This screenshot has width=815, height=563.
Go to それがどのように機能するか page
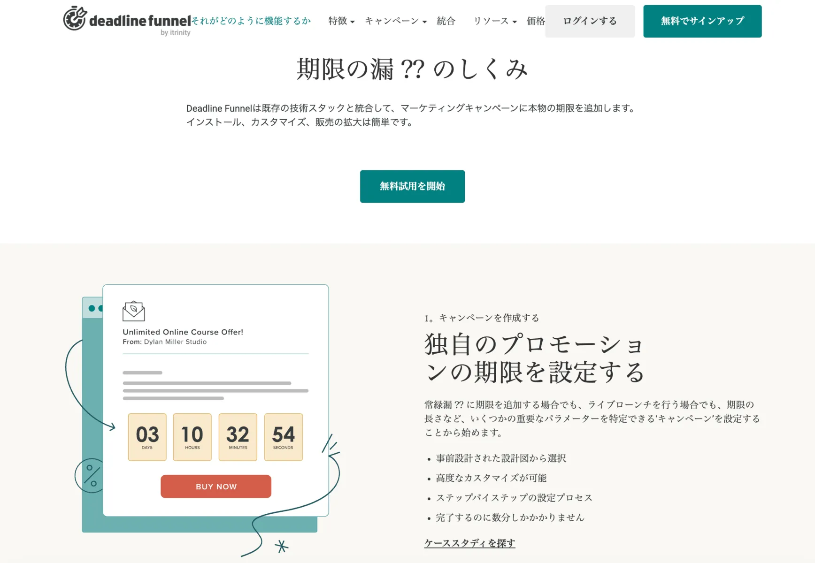[251, 21]
